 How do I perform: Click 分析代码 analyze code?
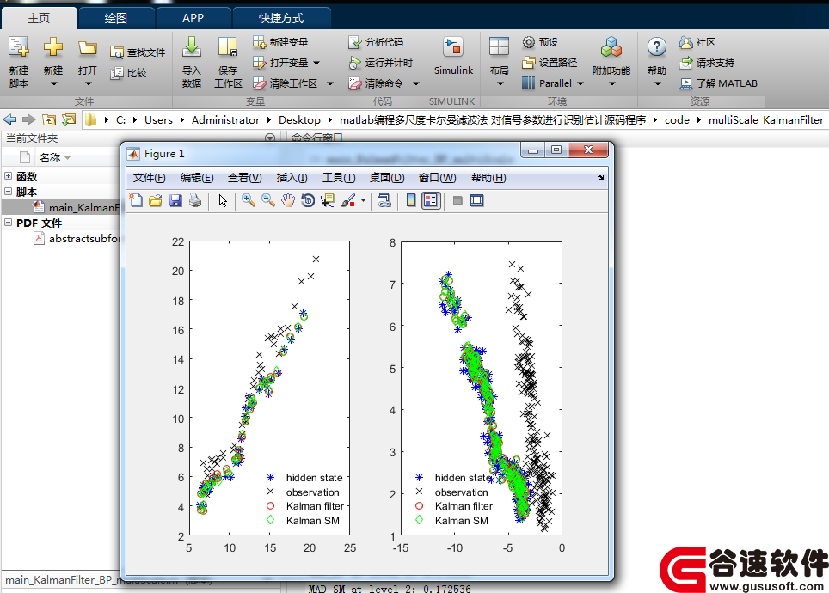(376, 42)
